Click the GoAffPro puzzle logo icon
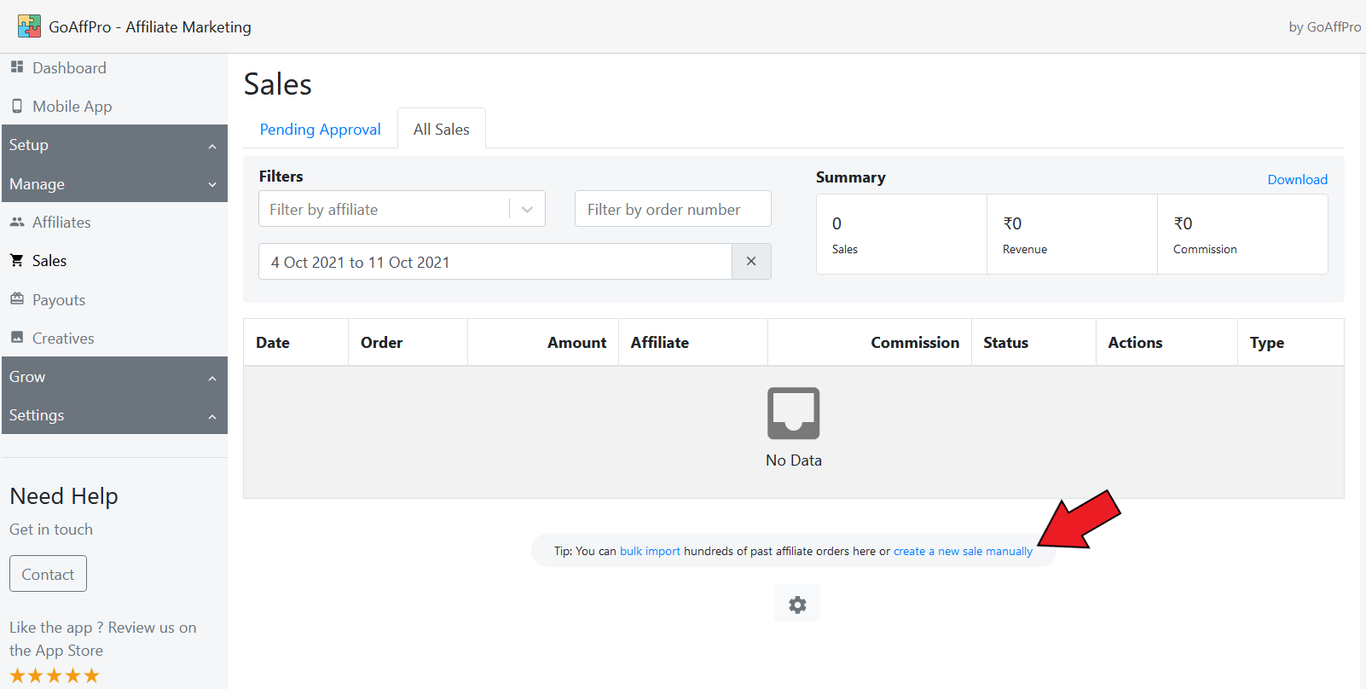 (x=29, y=26)
